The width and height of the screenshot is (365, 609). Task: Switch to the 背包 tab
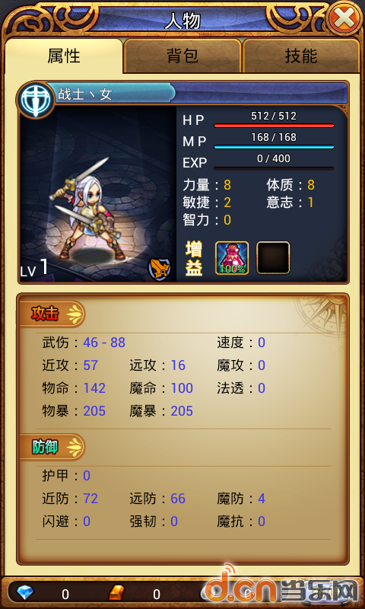point(182,56)
